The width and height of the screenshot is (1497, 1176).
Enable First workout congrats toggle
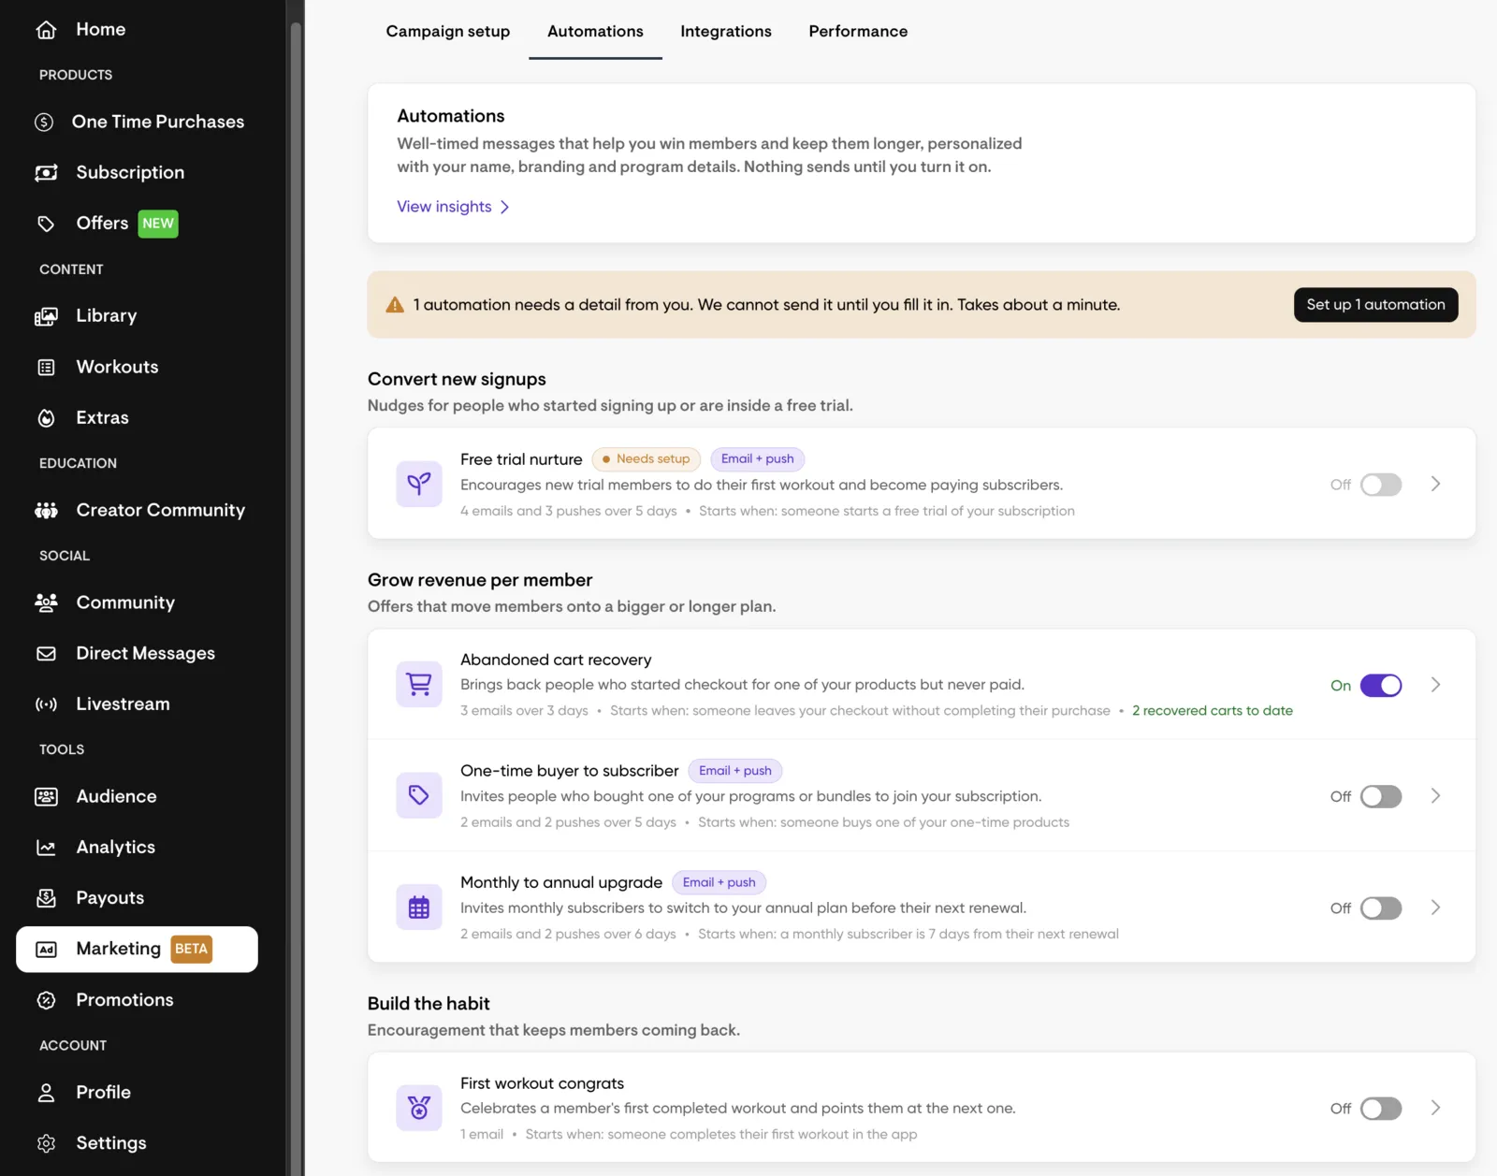tap(1381, 1109)
